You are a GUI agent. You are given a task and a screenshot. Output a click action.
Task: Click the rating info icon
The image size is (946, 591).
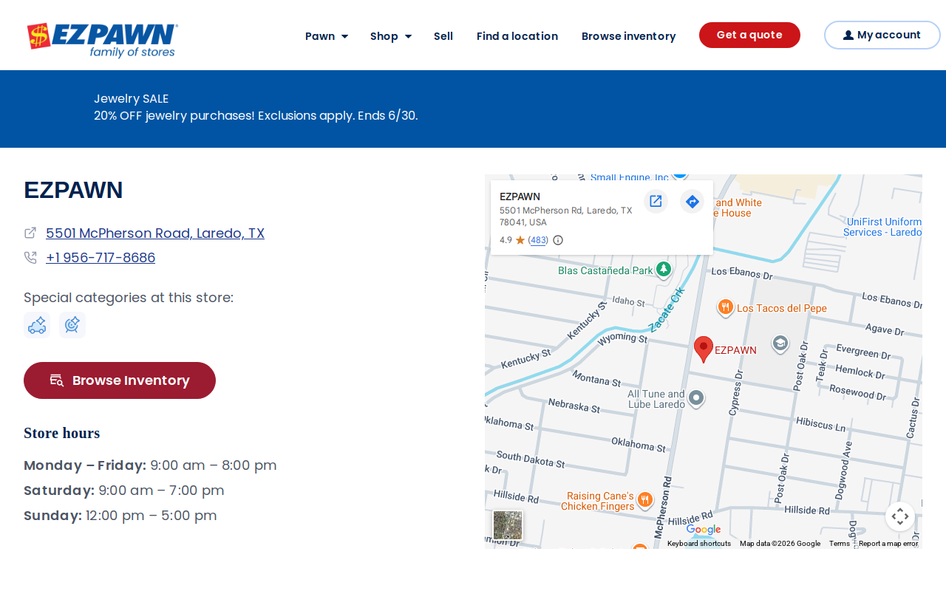pos(558,240)
